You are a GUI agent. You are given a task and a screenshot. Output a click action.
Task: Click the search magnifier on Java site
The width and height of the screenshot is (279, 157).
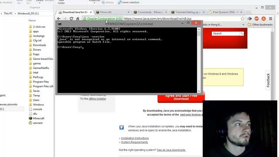click(242, 34)
